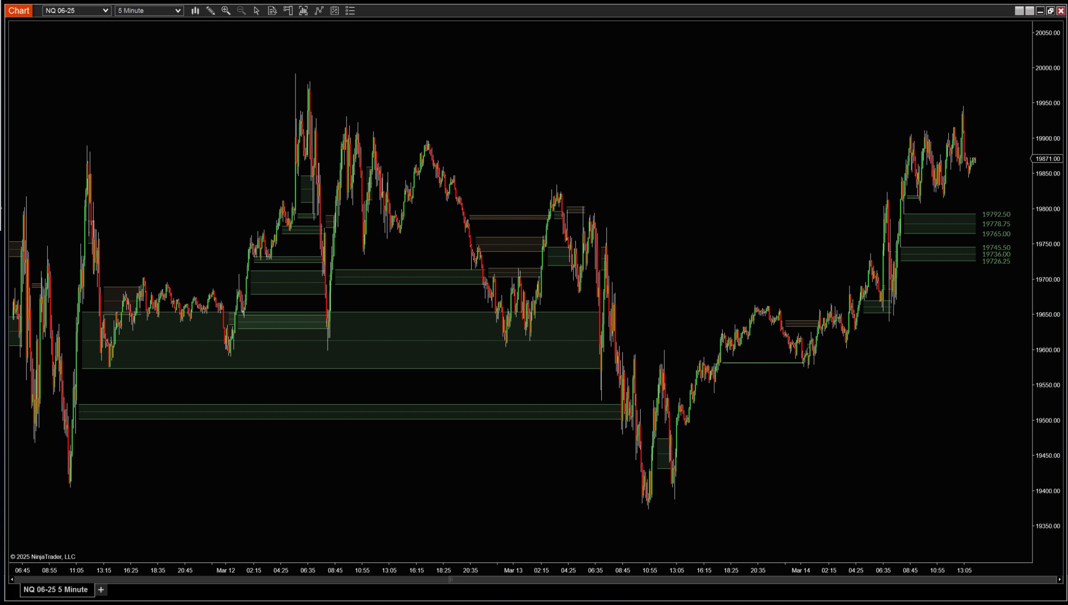
Task: Click the zoom out magnifier icon
Action: (x=241, y=11)
